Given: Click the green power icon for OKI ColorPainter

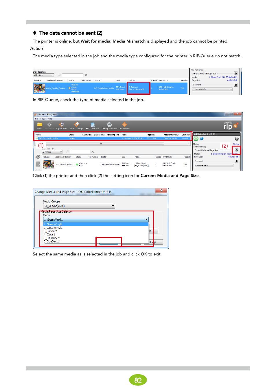Looking at the screenshot, I should (196, 139).
